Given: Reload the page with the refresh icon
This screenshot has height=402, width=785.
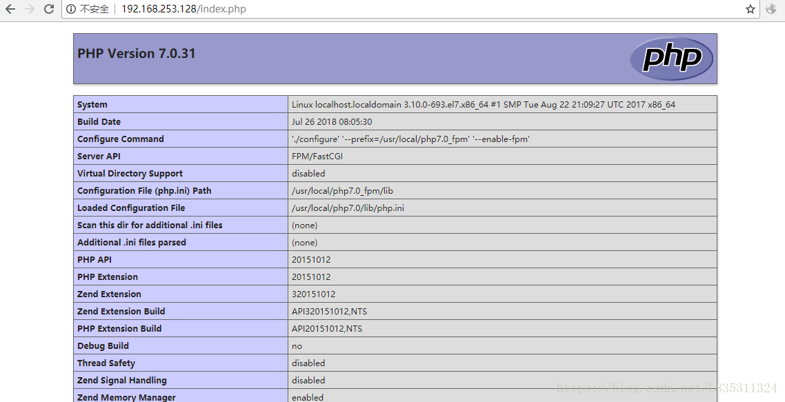Looking at the screenshot, I should click(48, 9).
